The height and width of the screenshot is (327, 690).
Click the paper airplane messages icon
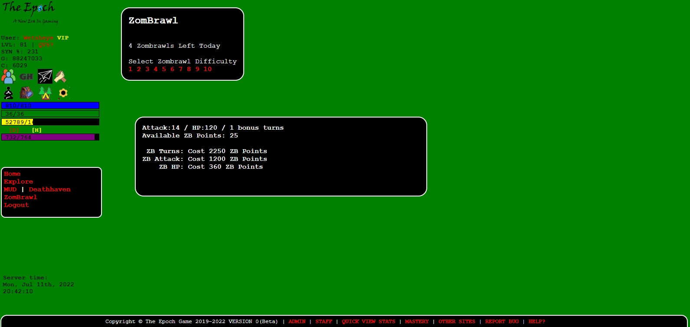tap(45, 77)
